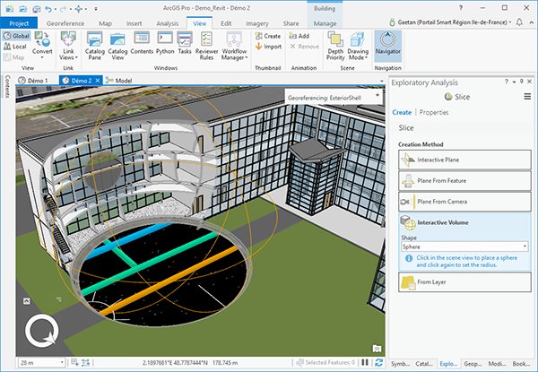Image resolution: width=538 pixels, height=372 pixels.
Task: Close the Exploratory Analysis pane
Action: click(x=529, y=82)
